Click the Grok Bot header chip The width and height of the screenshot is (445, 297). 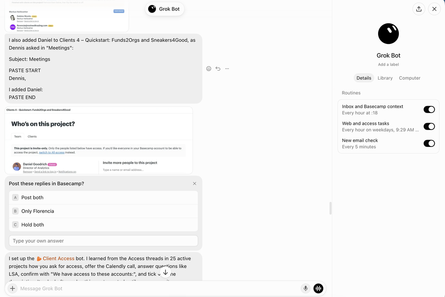coord(165,9)
